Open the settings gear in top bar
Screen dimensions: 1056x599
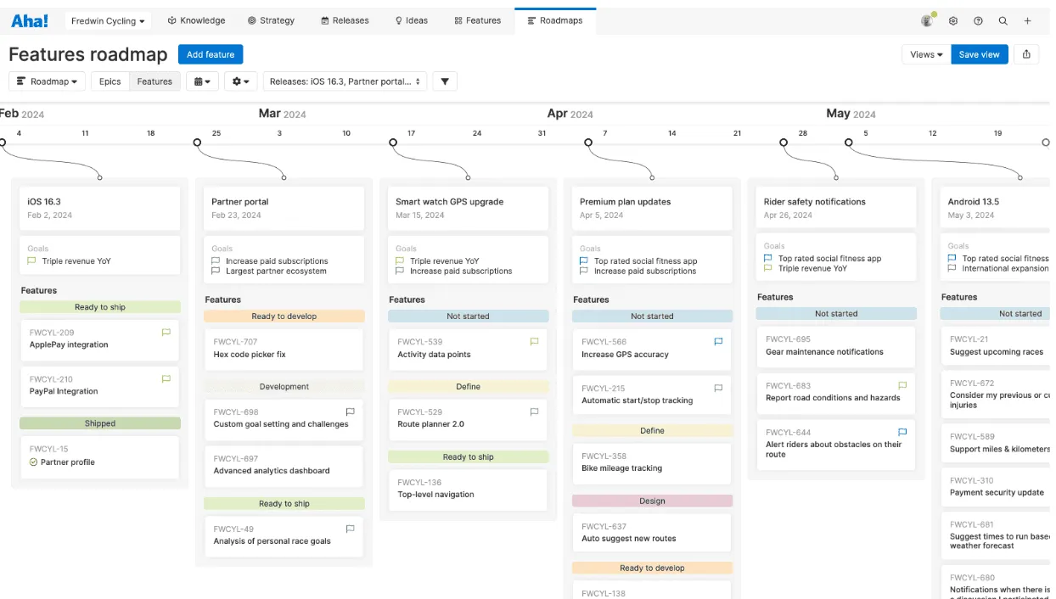[x=953, y=20]
